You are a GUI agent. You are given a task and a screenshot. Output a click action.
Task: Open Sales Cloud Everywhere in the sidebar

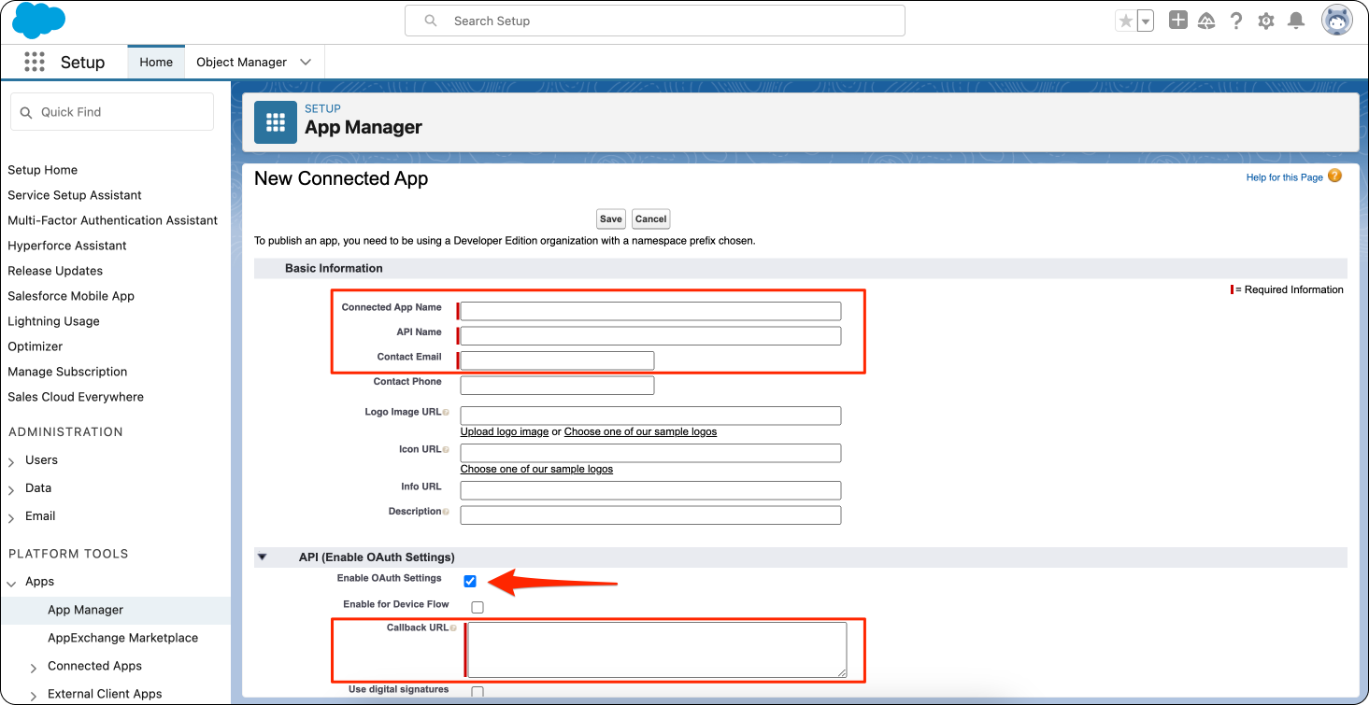[76, 397]
